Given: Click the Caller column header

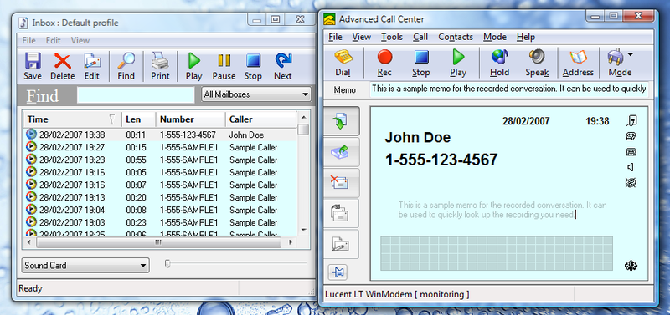Looking at the screenshot, I should [x=260, y=119].
